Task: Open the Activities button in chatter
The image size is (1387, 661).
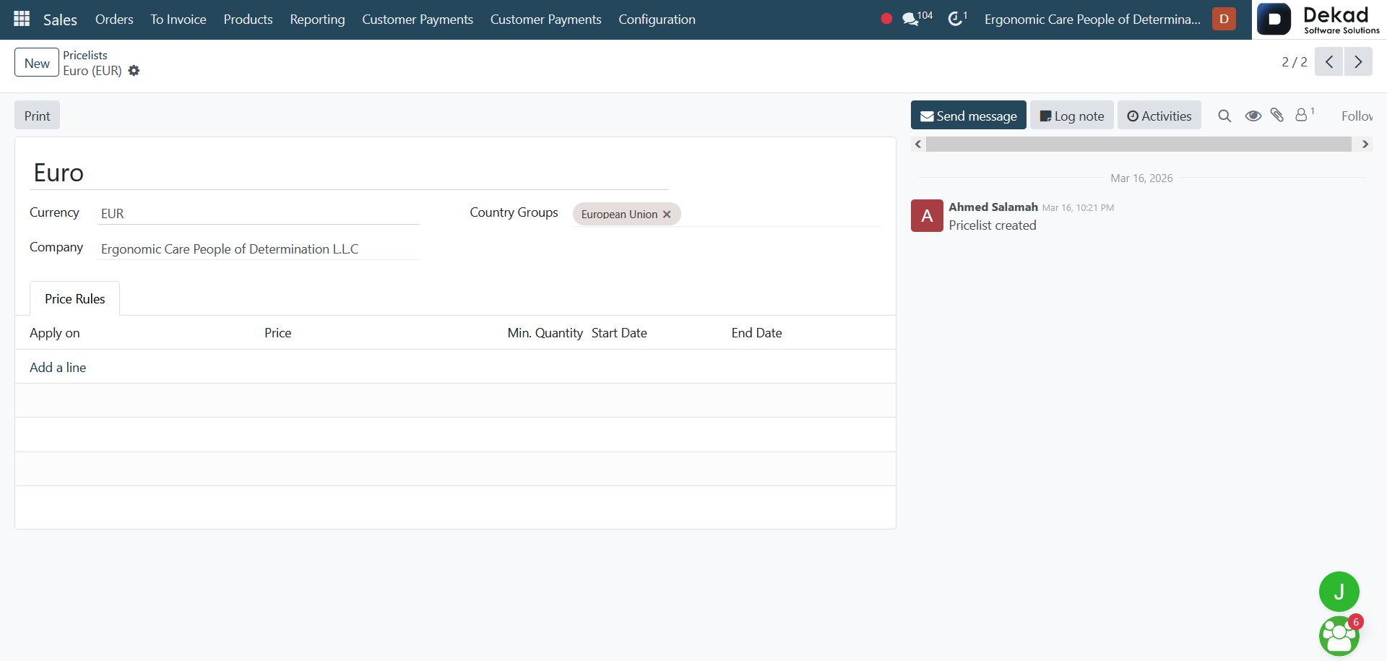Action: coord(1159,116)
